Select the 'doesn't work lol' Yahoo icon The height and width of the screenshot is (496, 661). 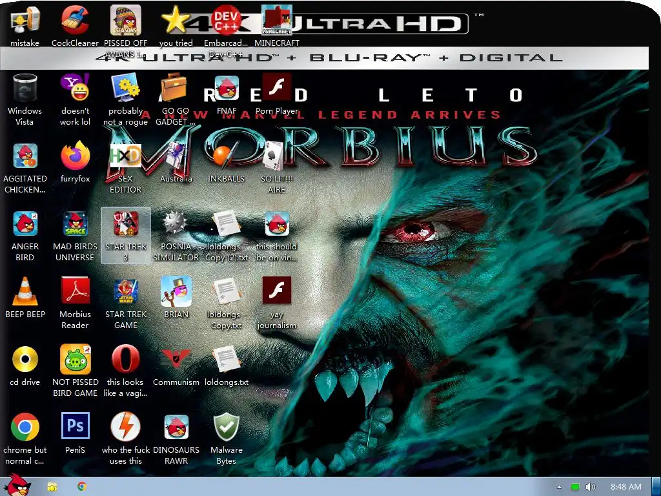coord(75,87)
